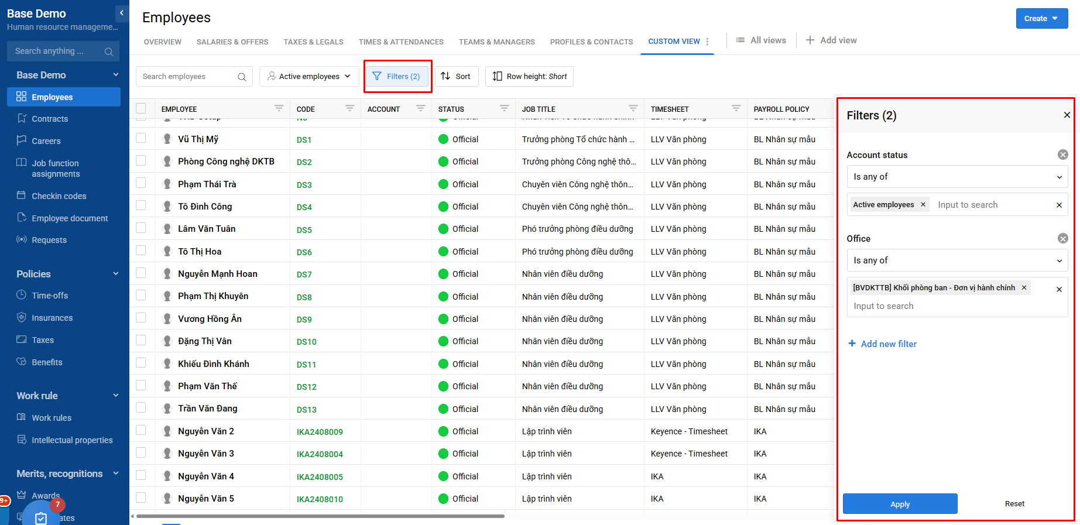Collapse the Base Demo section
The width and height of the screenshot is (1080, 525).
[x=115, y=75]
